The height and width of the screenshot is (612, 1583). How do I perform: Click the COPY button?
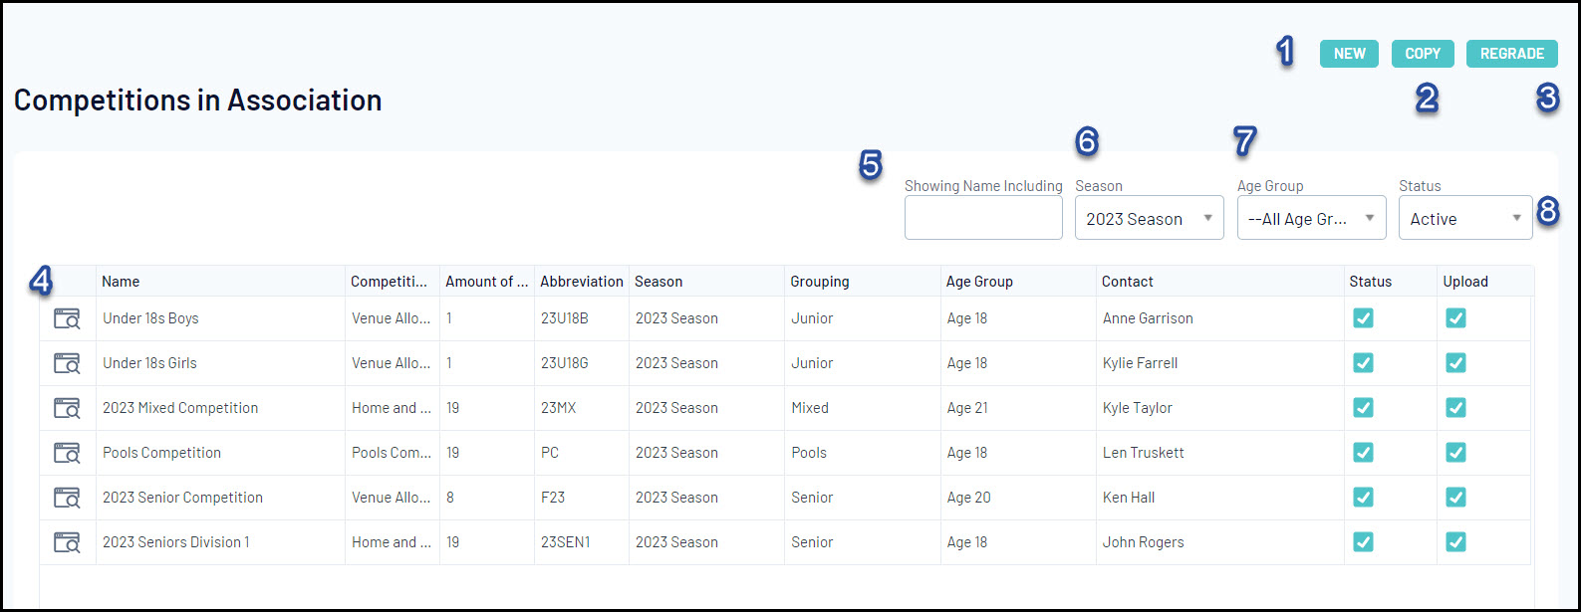(1423, 54)
